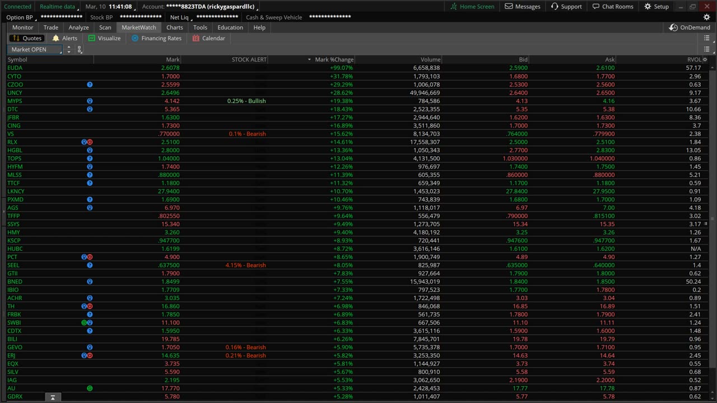Viewport: 717px width, 403px height.
Task: Open the Education tab
Action: (230, 27)
